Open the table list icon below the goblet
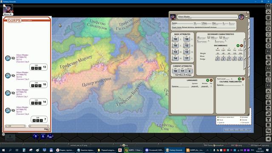This screenshot has width=272, height=153. tap(268, 125)
